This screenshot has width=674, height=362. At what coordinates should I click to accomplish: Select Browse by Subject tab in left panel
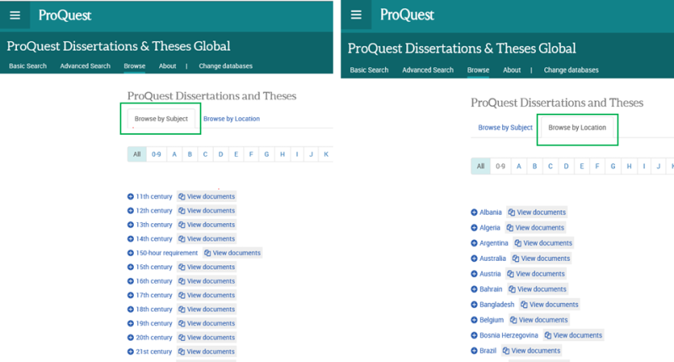[x=161, y=119]
